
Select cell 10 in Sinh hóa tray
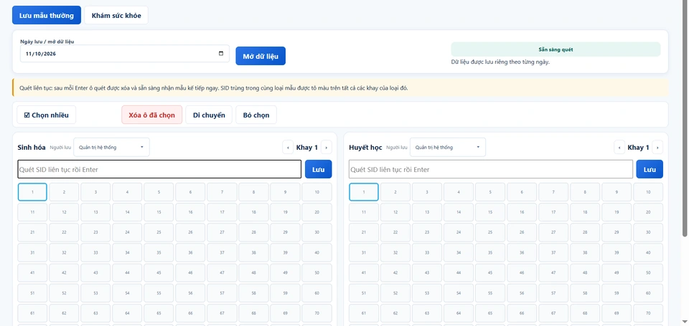click(317, 192)
